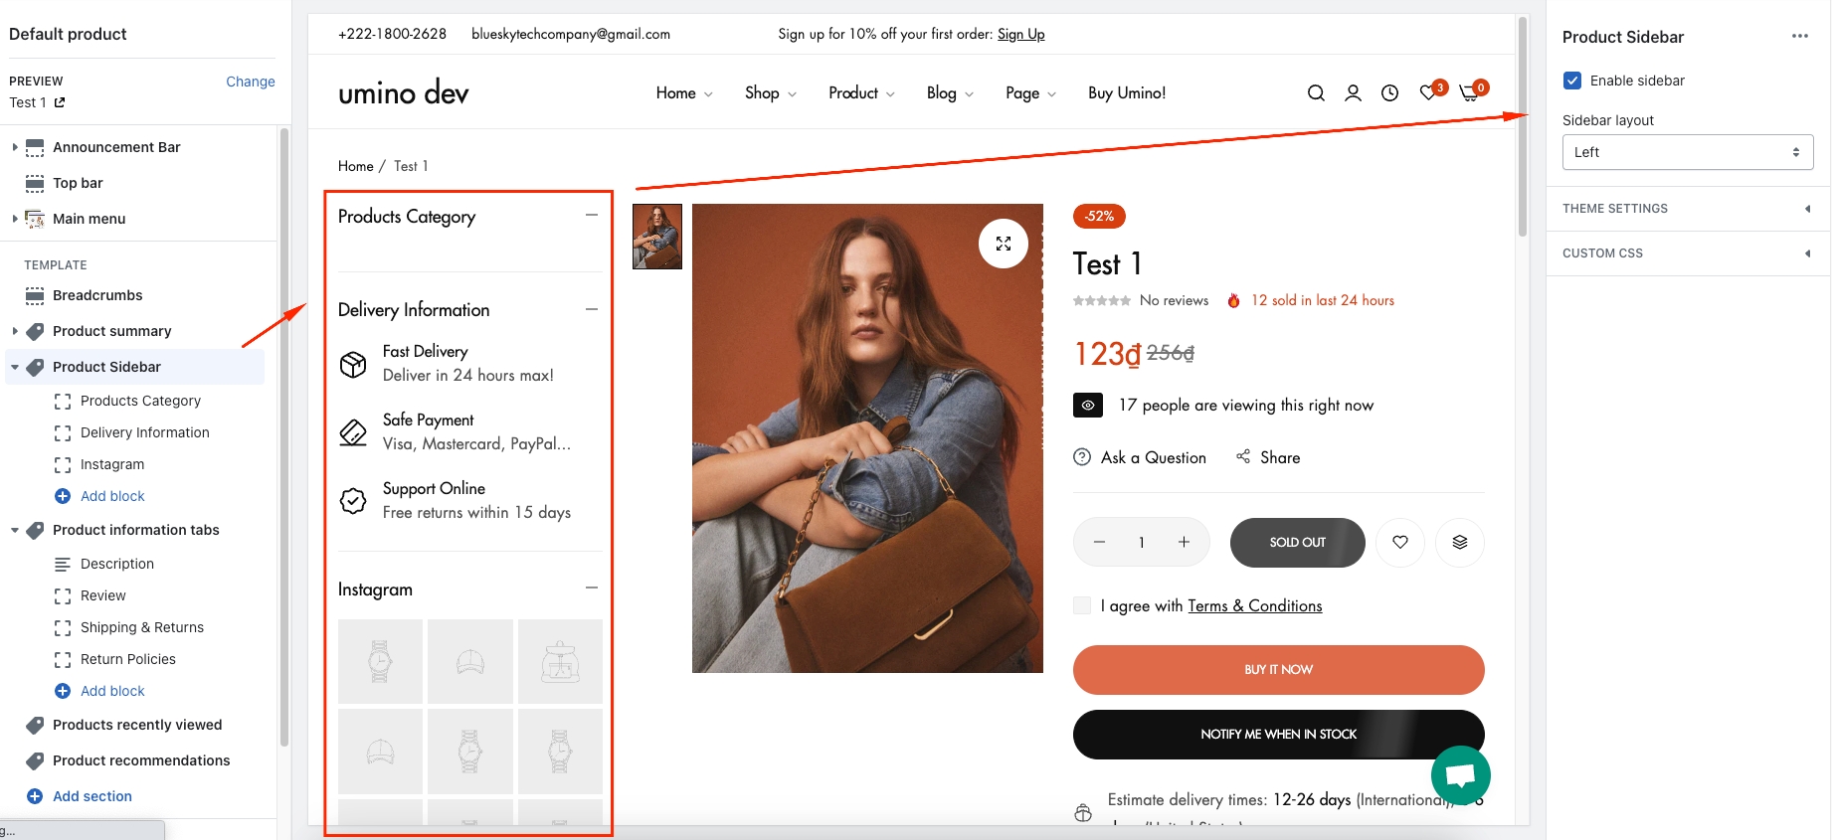The width and height of the screenshot is (1832, 840).
Task: Open wishlist heart icon with badge
Action: pyautogui.click(x=1429, y=92)
